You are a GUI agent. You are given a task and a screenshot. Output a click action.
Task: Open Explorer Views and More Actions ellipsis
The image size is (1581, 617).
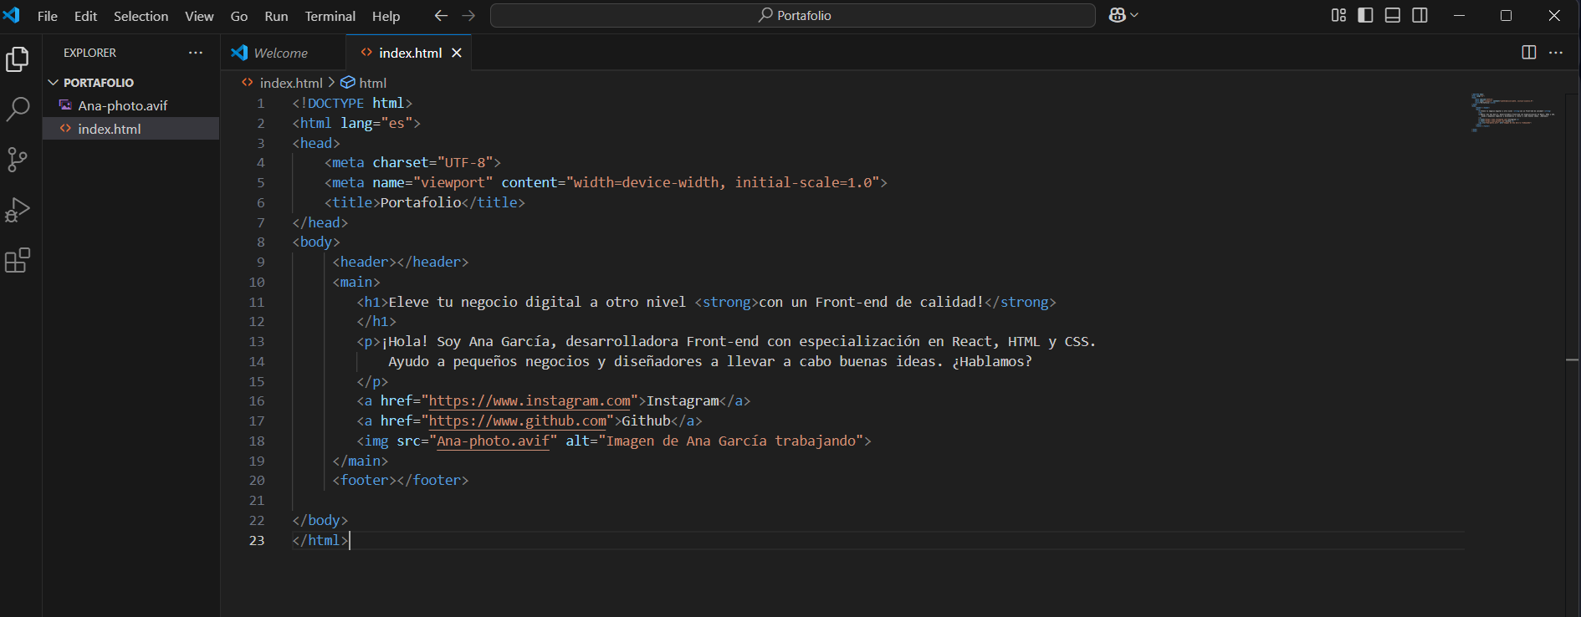196,52
